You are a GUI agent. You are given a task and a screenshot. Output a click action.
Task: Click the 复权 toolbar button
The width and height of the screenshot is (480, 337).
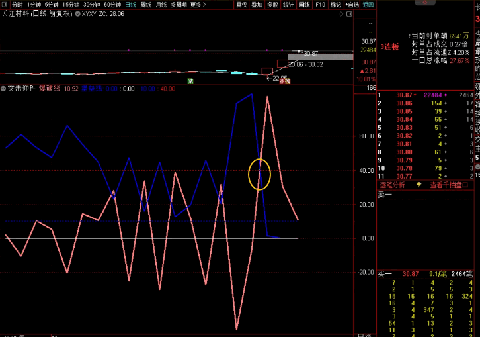tap(241, 4)
